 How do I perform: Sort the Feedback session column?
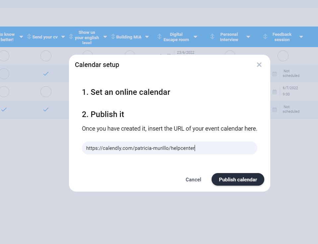pos(265,37)
